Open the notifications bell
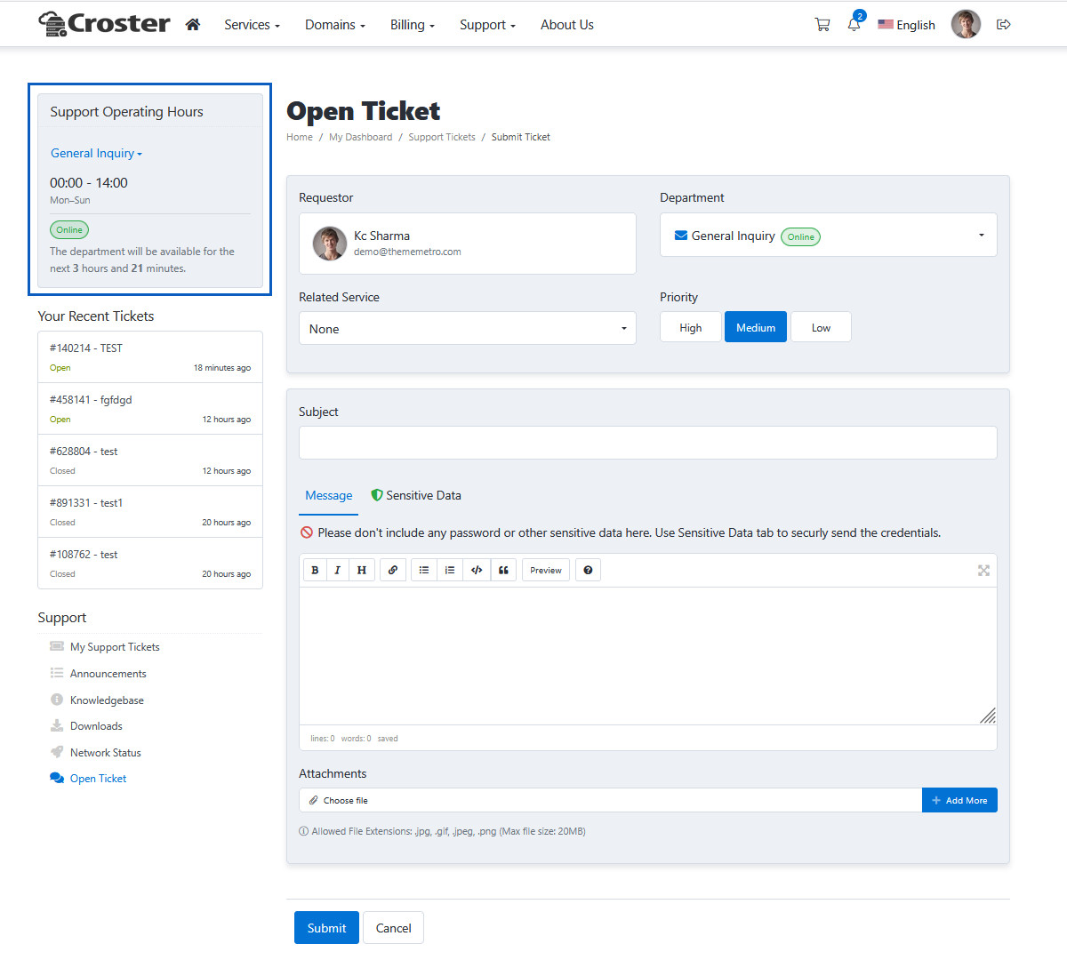Image resolution: width=1067 pixels, height=960 pixels. [854, 25]
